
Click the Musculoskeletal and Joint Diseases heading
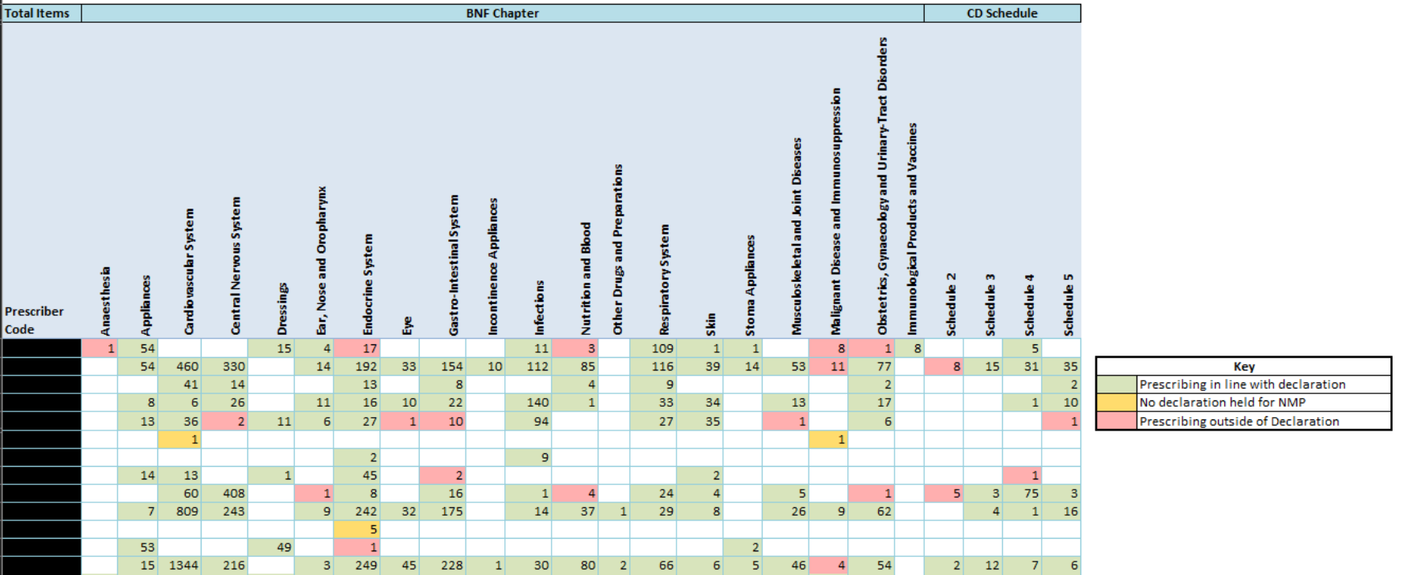797,237
